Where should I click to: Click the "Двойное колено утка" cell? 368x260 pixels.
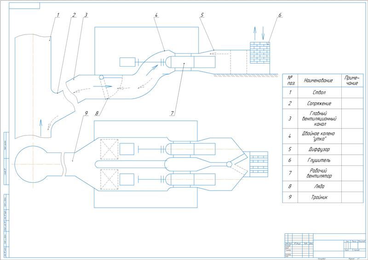(319, 136)
